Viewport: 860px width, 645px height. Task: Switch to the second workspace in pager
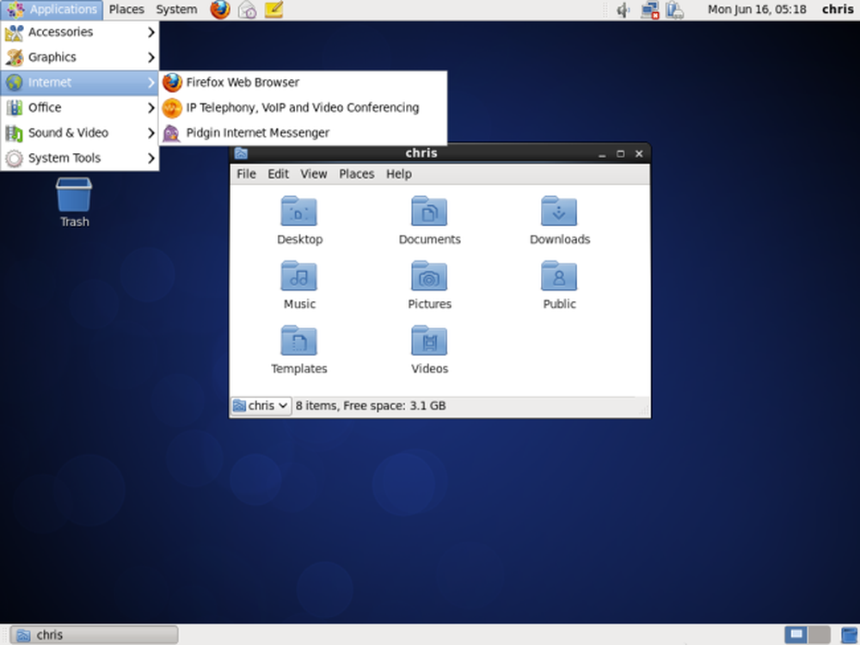click(819, 636)
